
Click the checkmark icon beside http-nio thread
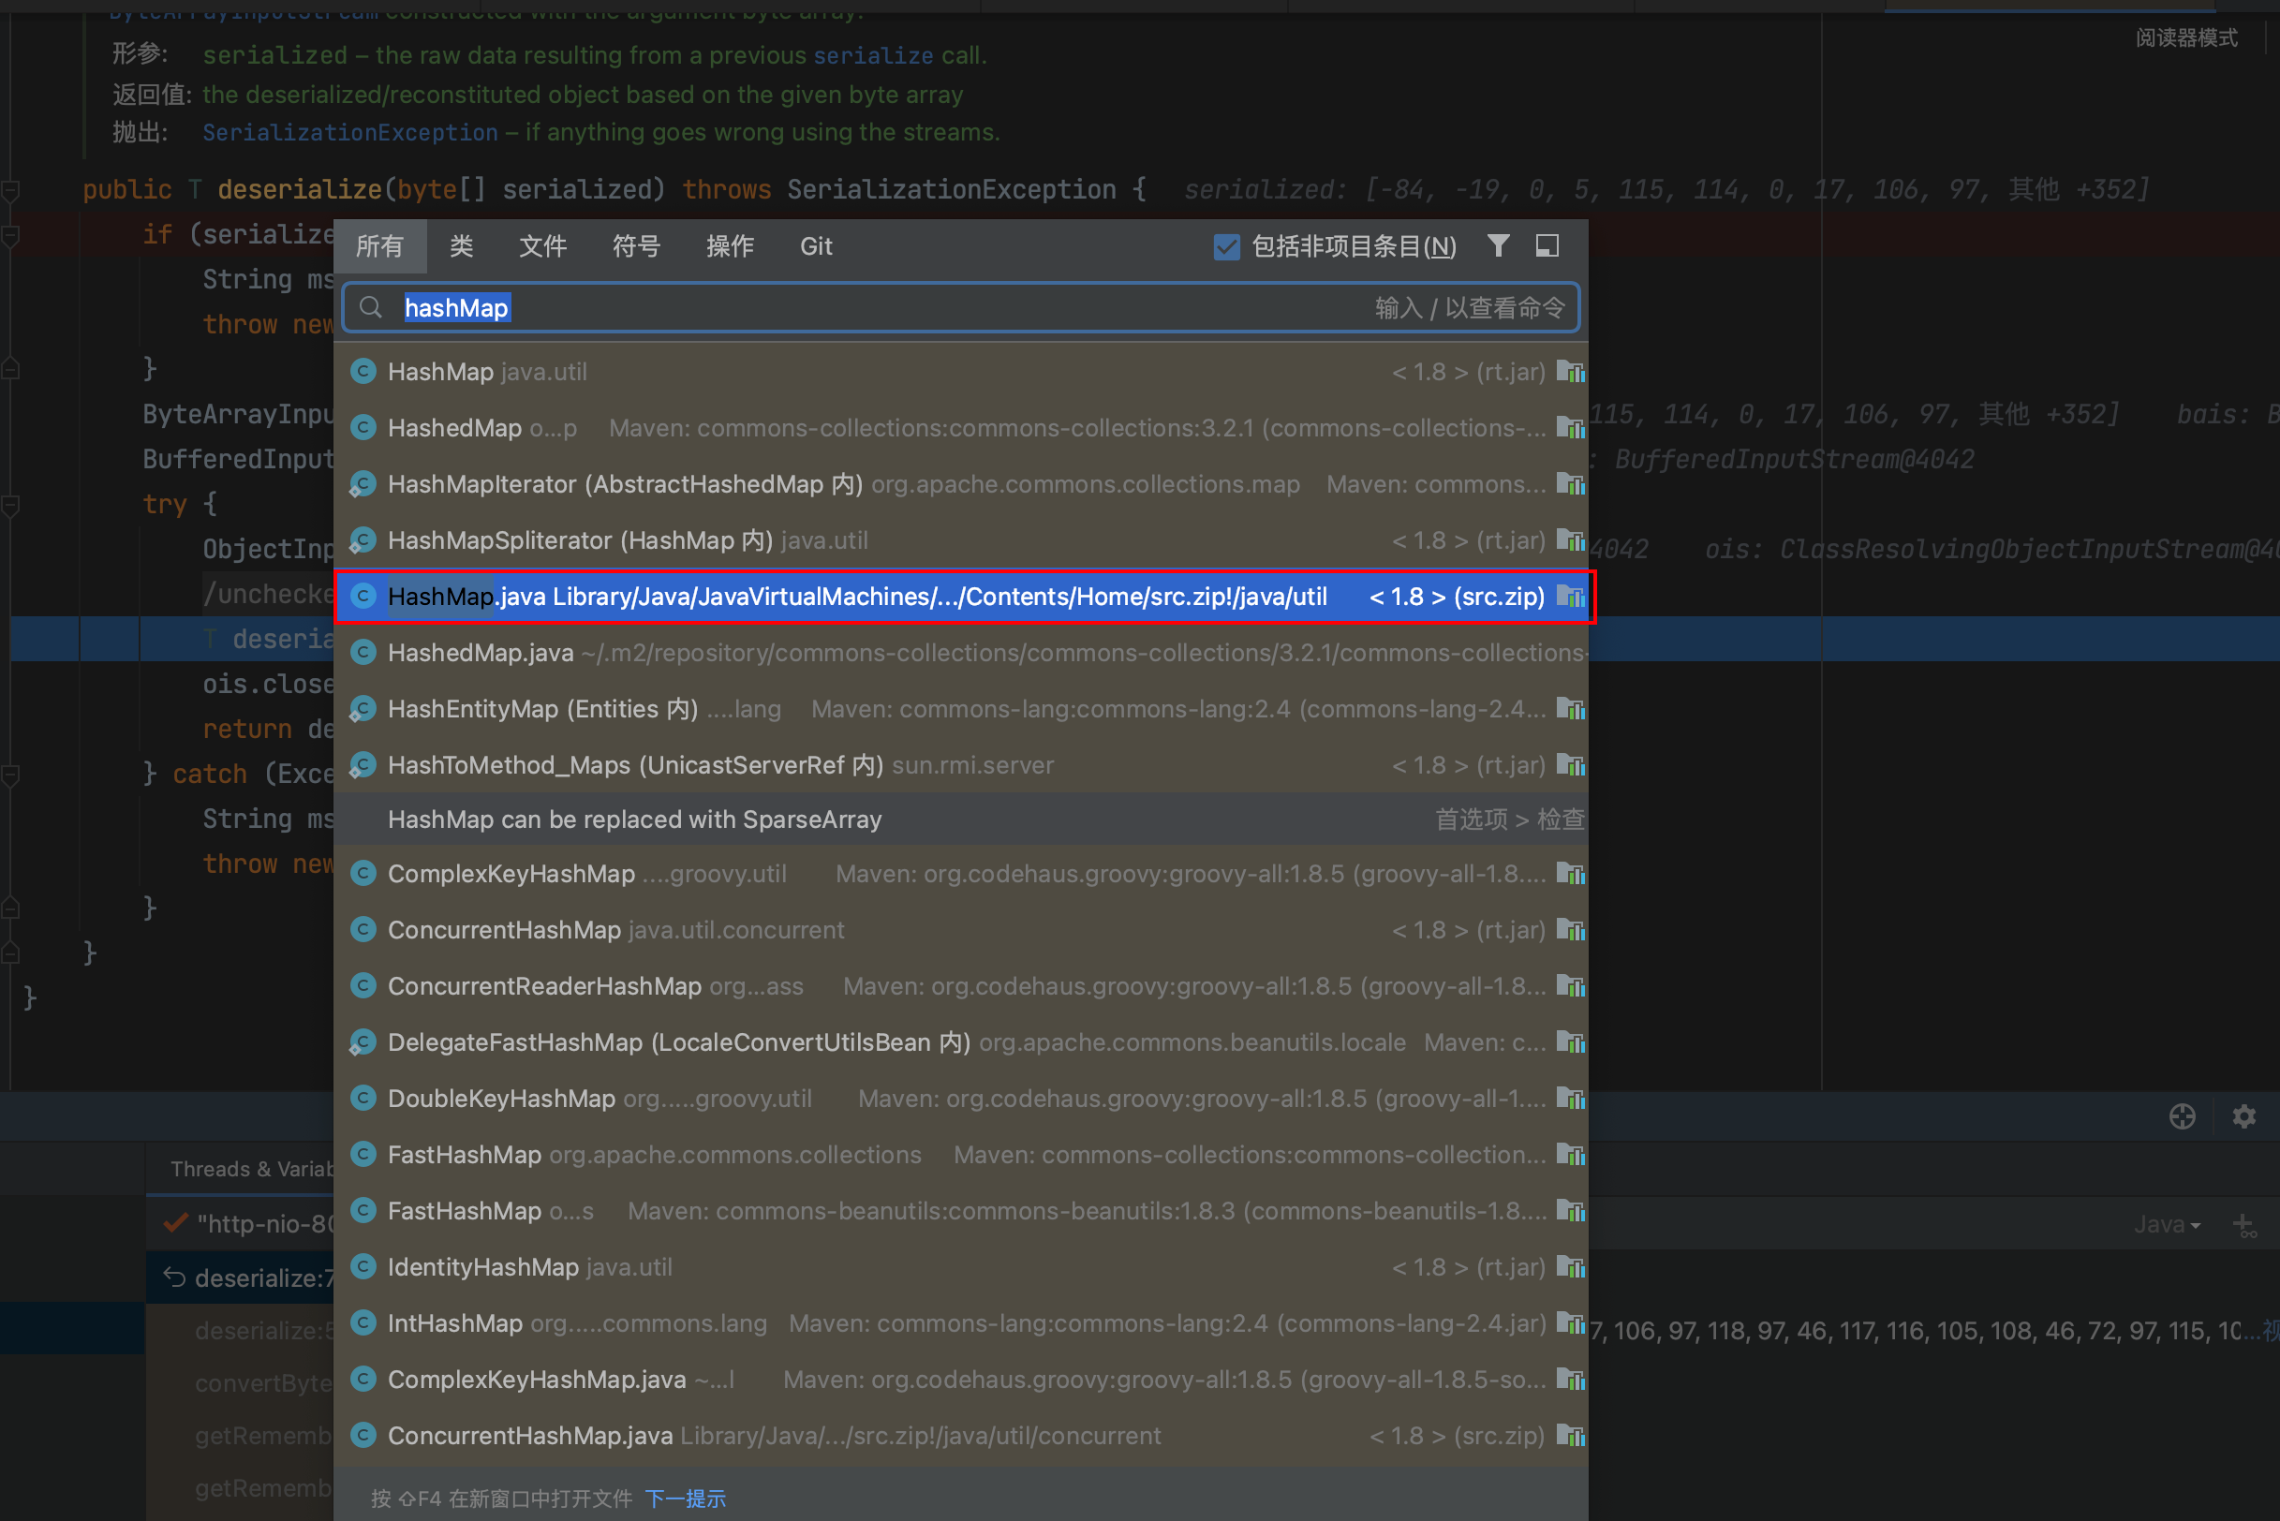(175, 1223)
